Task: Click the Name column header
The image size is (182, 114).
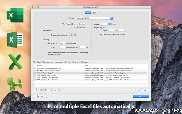Action: pyautogui.click(x=60, y=66)
